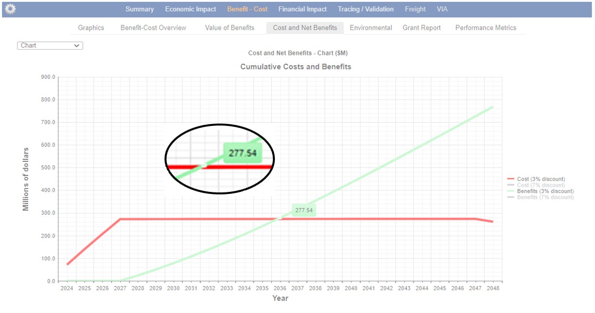
Task: View the Grant Report sub-tab
Action: coord(422,28)
